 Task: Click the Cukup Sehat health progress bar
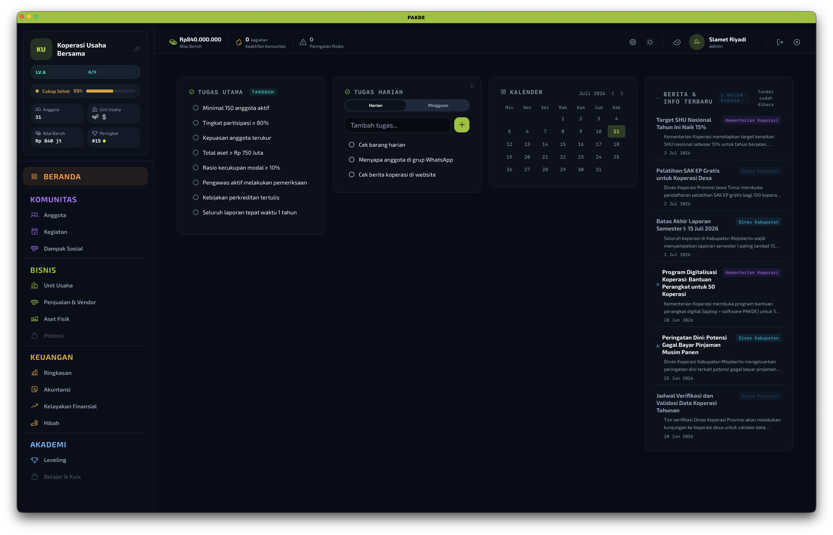(111, 91)
